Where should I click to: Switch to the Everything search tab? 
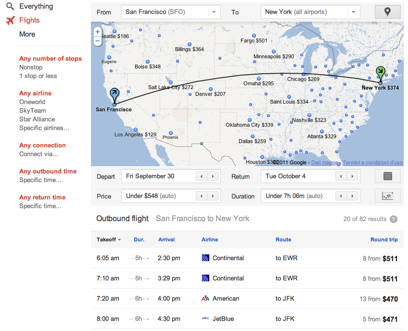point(36,7)
